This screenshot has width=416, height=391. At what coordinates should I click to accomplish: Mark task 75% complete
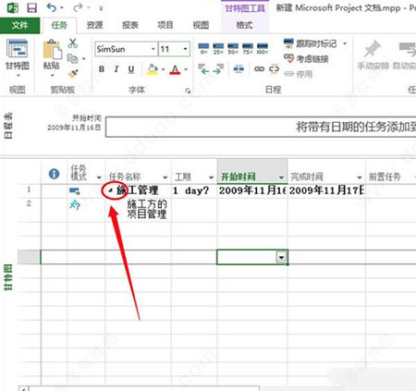[x=248, y=48]
